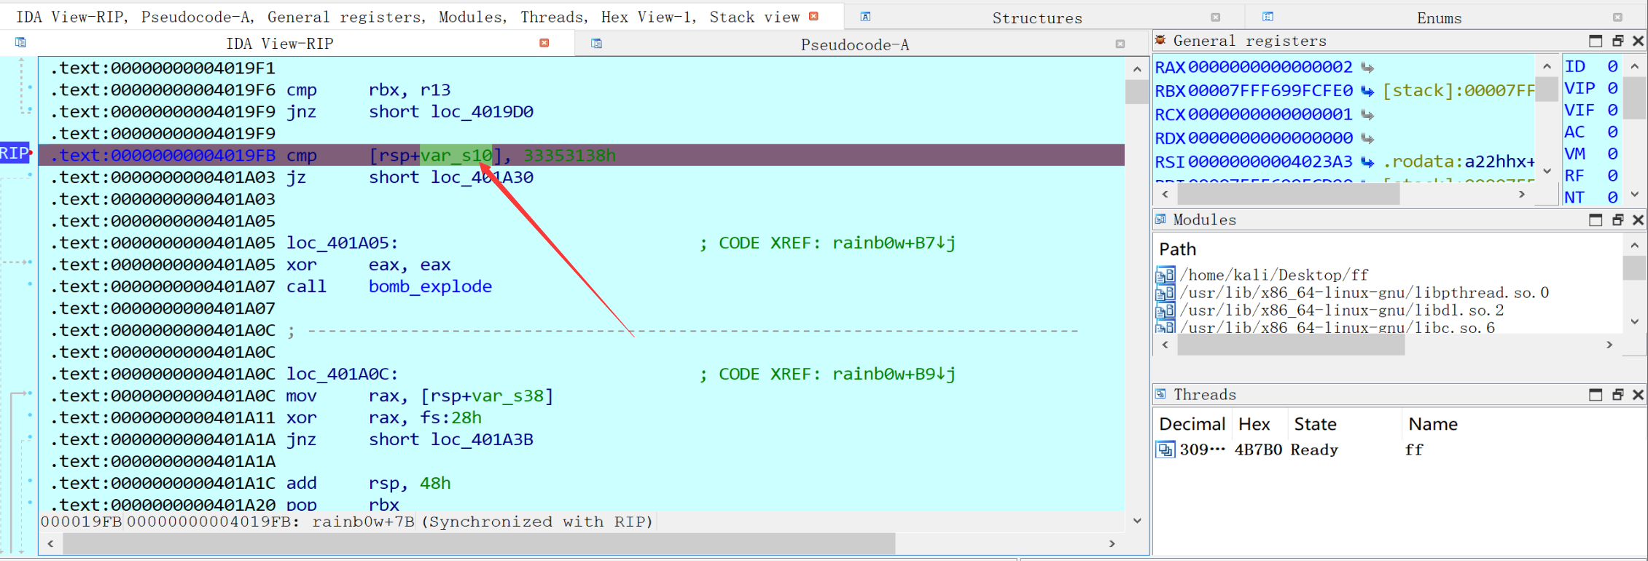This screenshot has width=1648, height=561.
Task: Select the IDA View-RIP sub-tab
Action: pyautogui.click(x=280, y=44)
